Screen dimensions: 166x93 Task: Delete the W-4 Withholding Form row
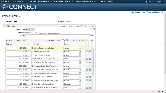[x=90, y=55]
